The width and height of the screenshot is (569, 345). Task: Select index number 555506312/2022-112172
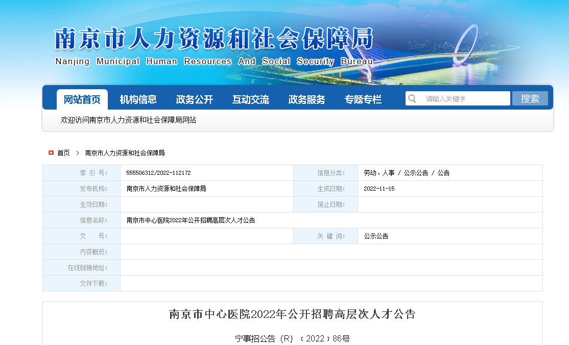158,173
